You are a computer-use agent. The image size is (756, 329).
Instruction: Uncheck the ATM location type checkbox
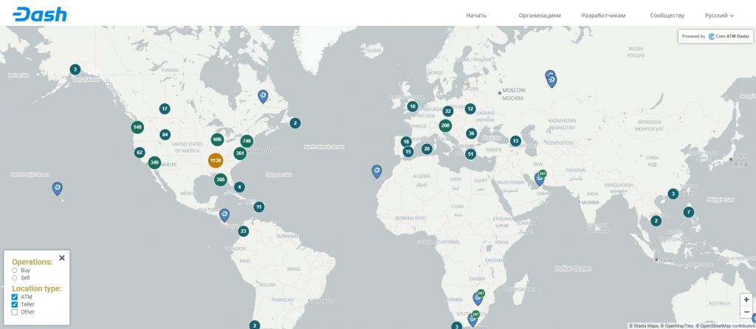15,297
